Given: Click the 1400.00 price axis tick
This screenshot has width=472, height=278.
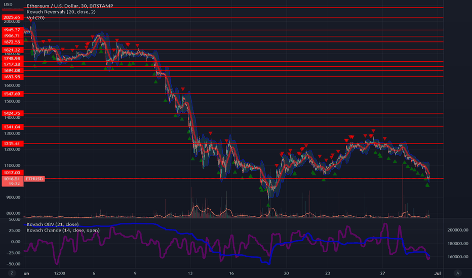Looking at the screenshot, I should (12, 117).
